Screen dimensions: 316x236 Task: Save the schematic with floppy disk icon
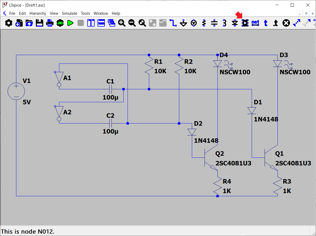click(x=40, y=23)
